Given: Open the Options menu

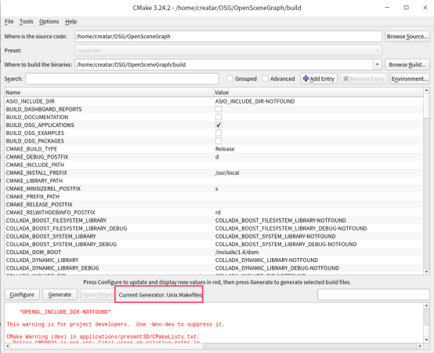Looking at the screenshot, I should click(49, 21).
